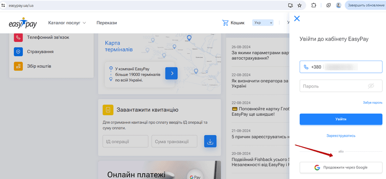386x179 pixels.
Task: Close the login panel with the X
Action: tap(297, 19)
